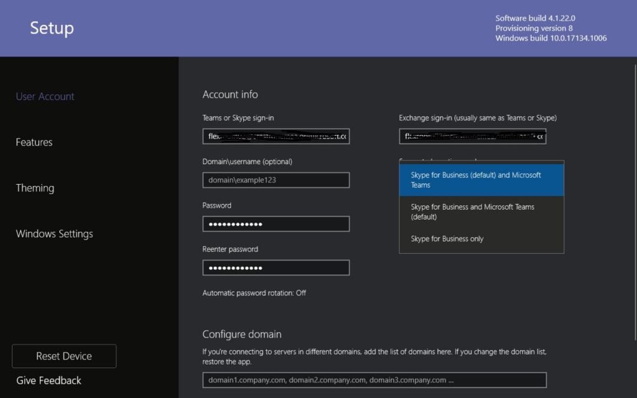The width and height of the screenshot is (637, 398).
Task: Go to the Theming section
Action: (35, 188)
